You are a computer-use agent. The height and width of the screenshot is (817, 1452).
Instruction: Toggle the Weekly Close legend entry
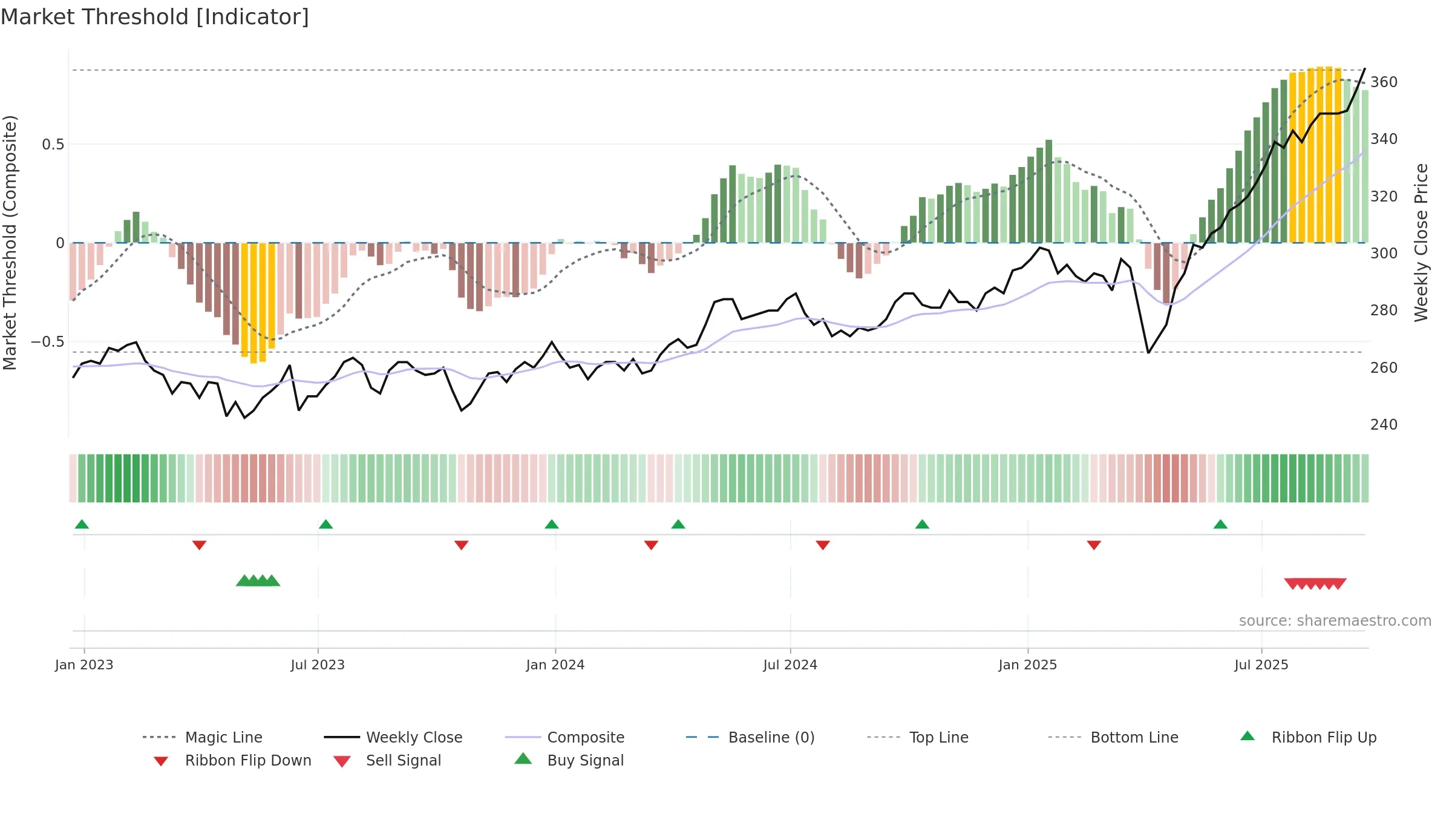pyautogui.click(x=393, y=737)
